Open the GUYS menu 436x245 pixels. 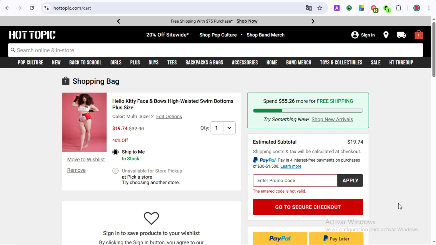coord(153,63)
